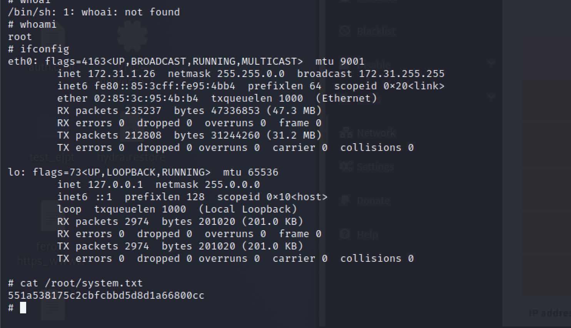Expand the chevron below the Disable row
The width and height of the screenshot is (571, 328).
[491, 97]
